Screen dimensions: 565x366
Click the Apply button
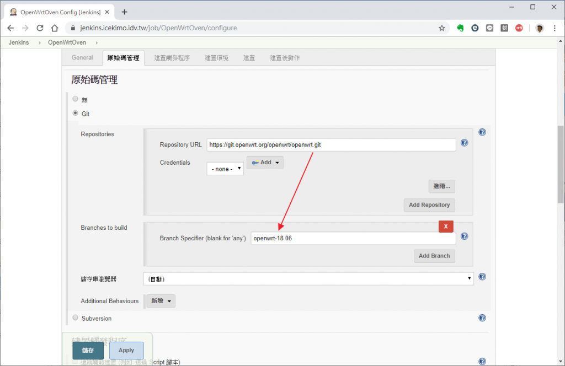[126, 351]
